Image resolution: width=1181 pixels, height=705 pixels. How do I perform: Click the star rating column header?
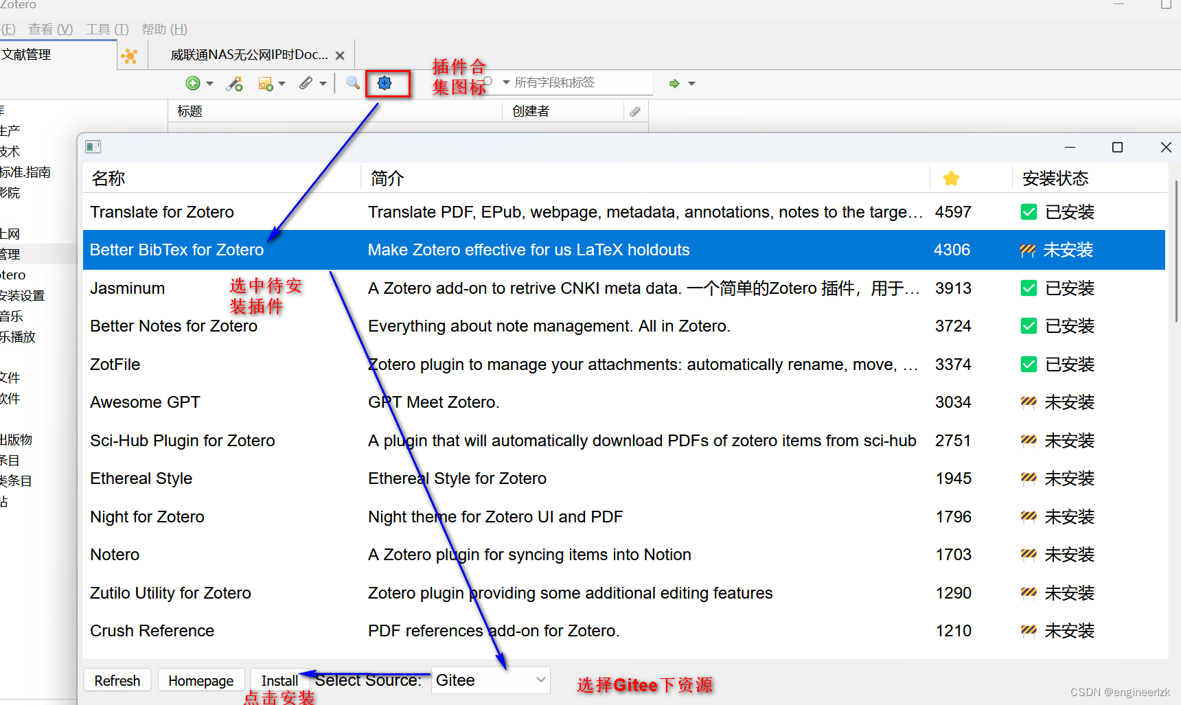tap(951, 178)
